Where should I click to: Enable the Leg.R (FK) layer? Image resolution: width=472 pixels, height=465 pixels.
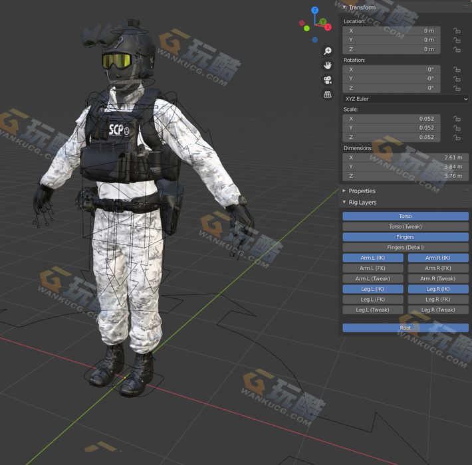(x=438, y=300)
